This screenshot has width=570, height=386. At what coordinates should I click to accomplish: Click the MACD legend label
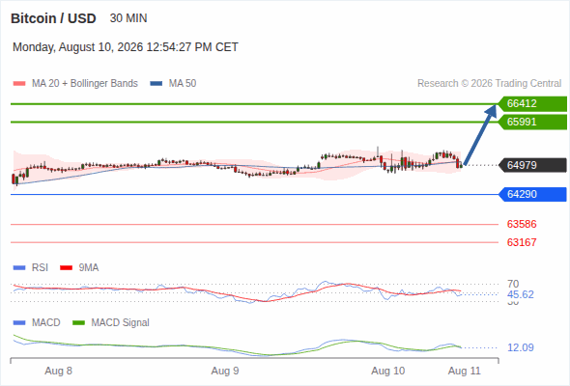point(46,323)
